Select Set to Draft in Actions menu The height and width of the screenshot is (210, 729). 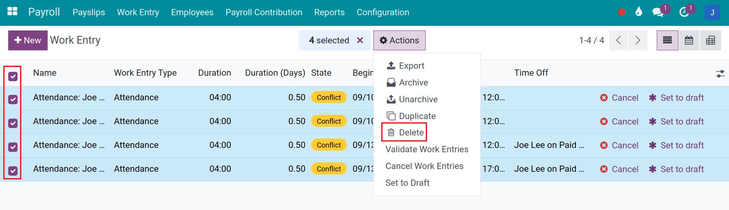click(x=407, y=183)
